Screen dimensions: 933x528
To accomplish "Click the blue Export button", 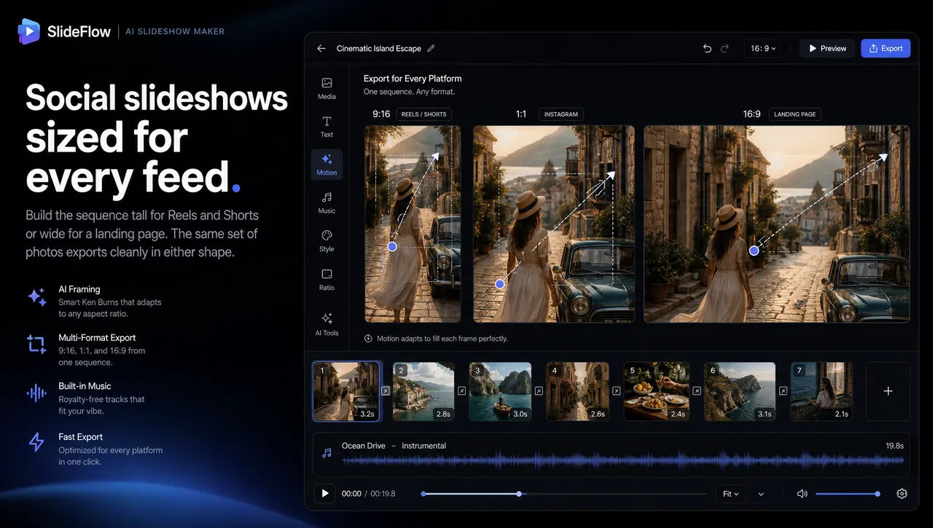I will [886, 49].
